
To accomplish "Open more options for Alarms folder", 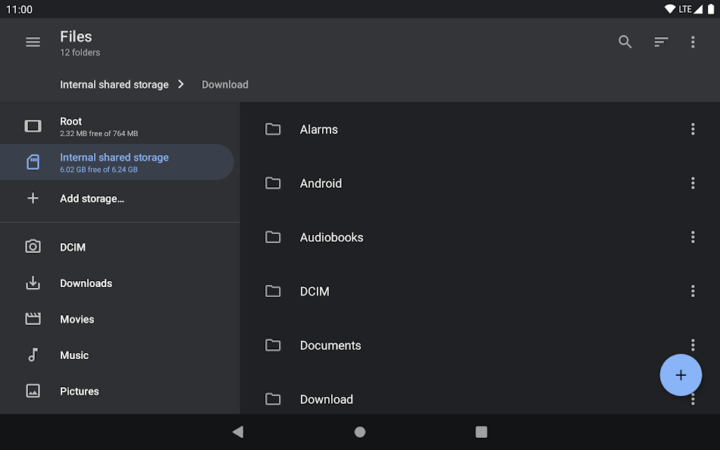I will pos(692,130).
